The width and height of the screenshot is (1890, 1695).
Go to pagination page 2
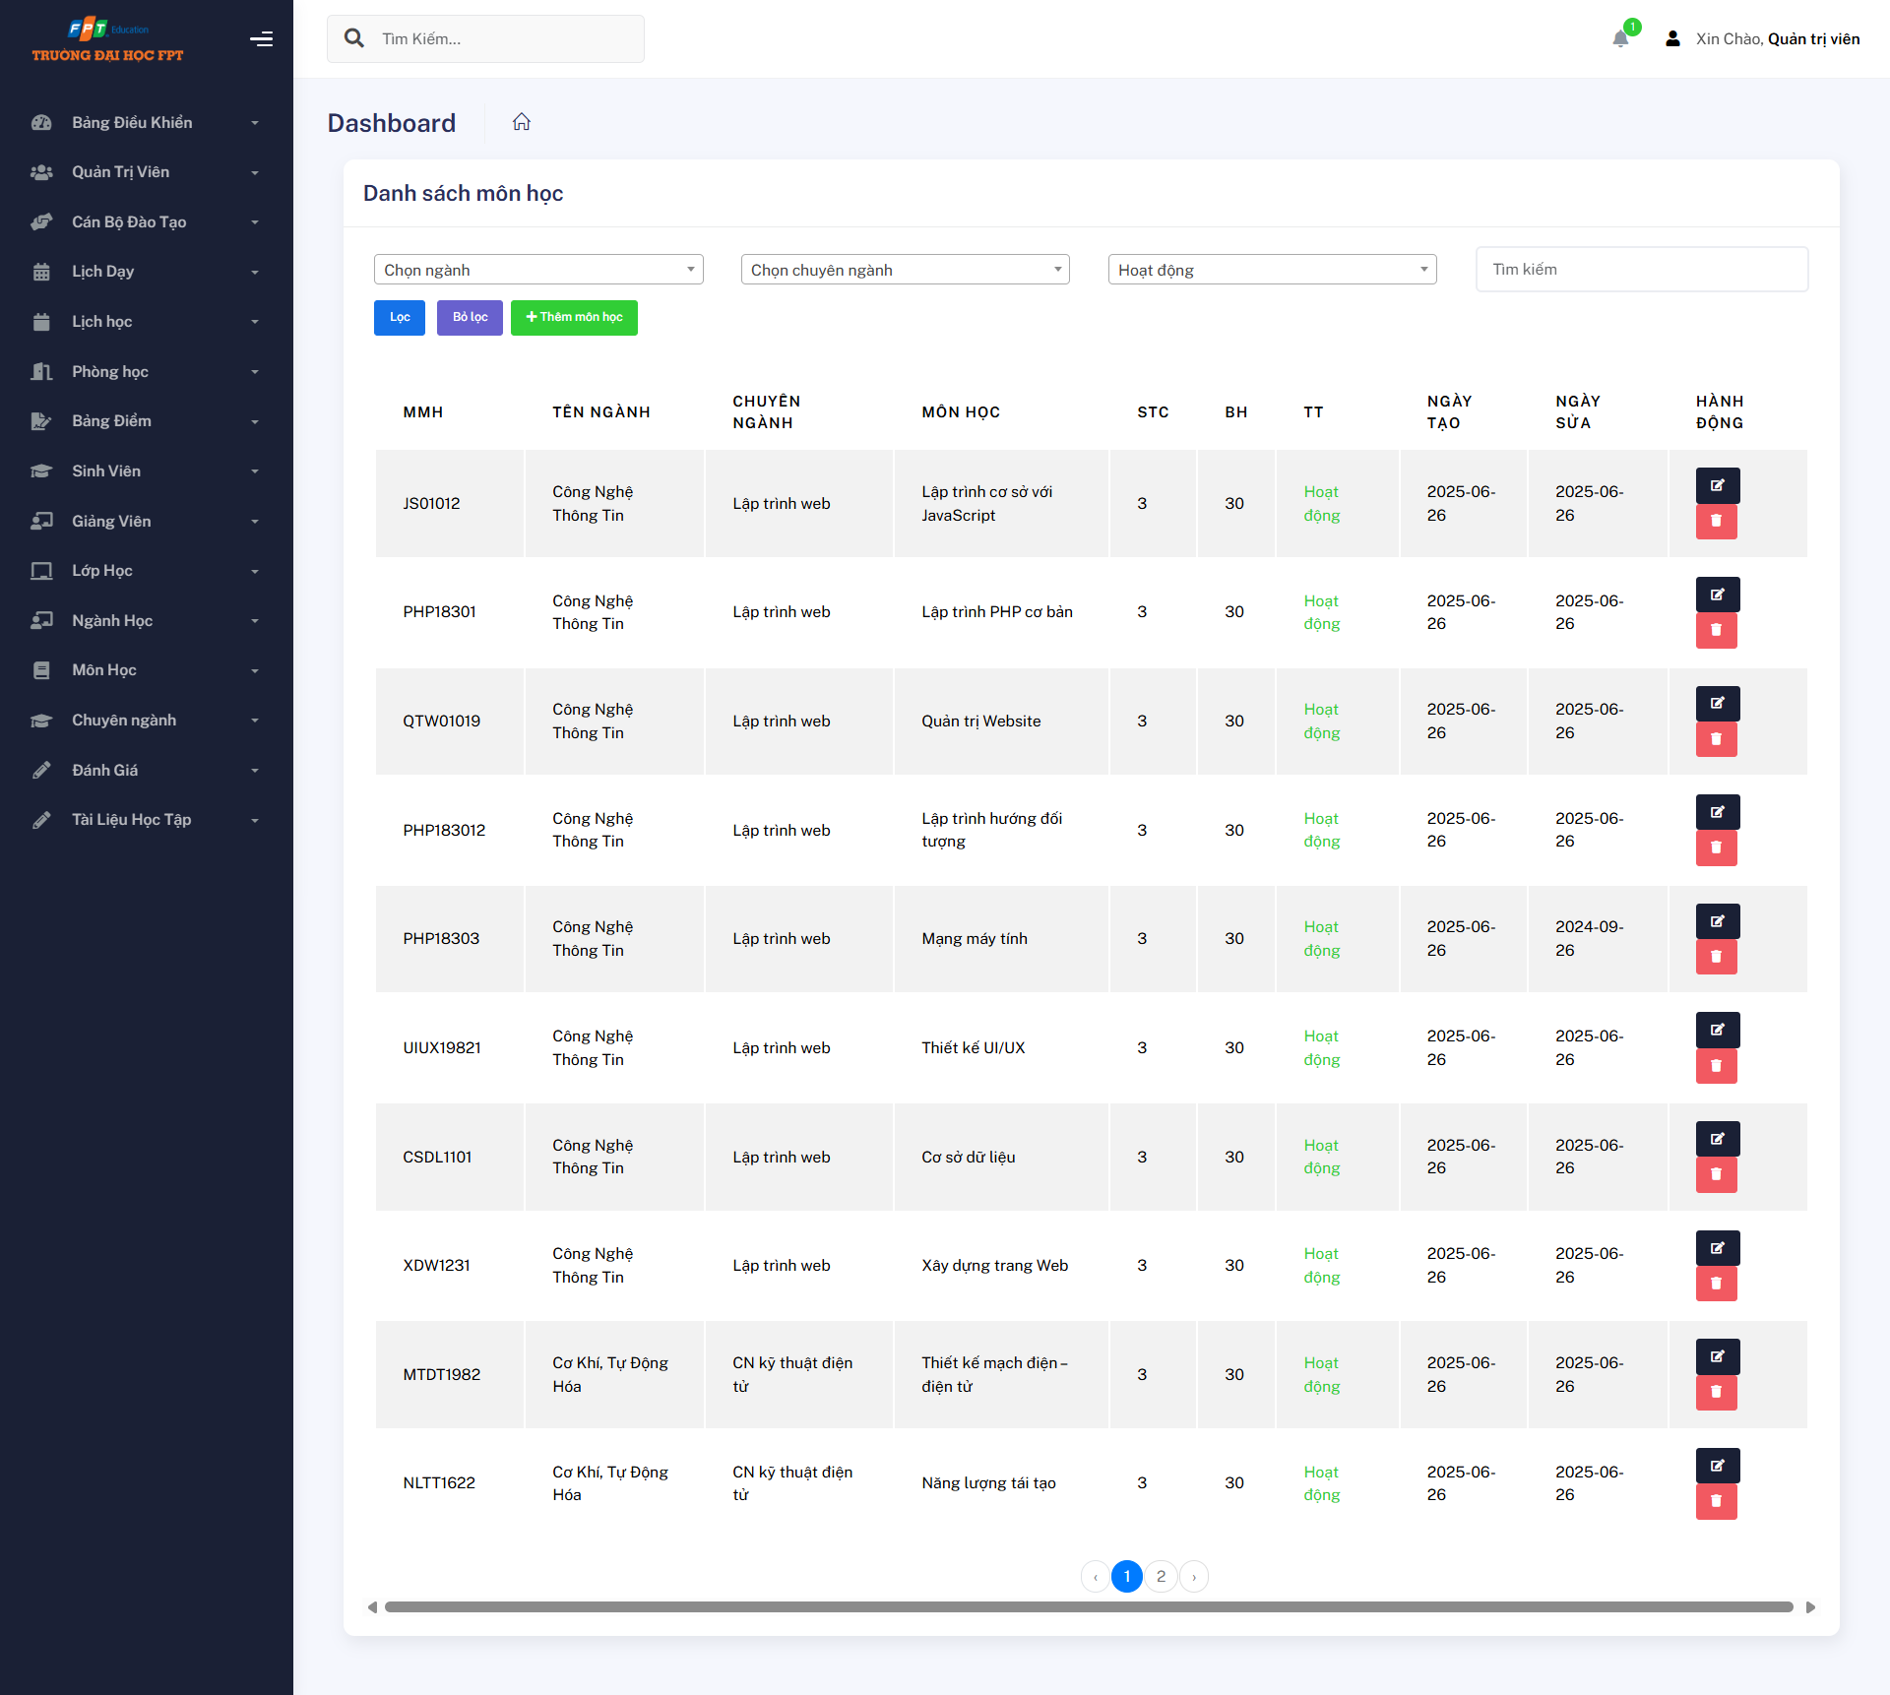[x=1161, y=1576]
